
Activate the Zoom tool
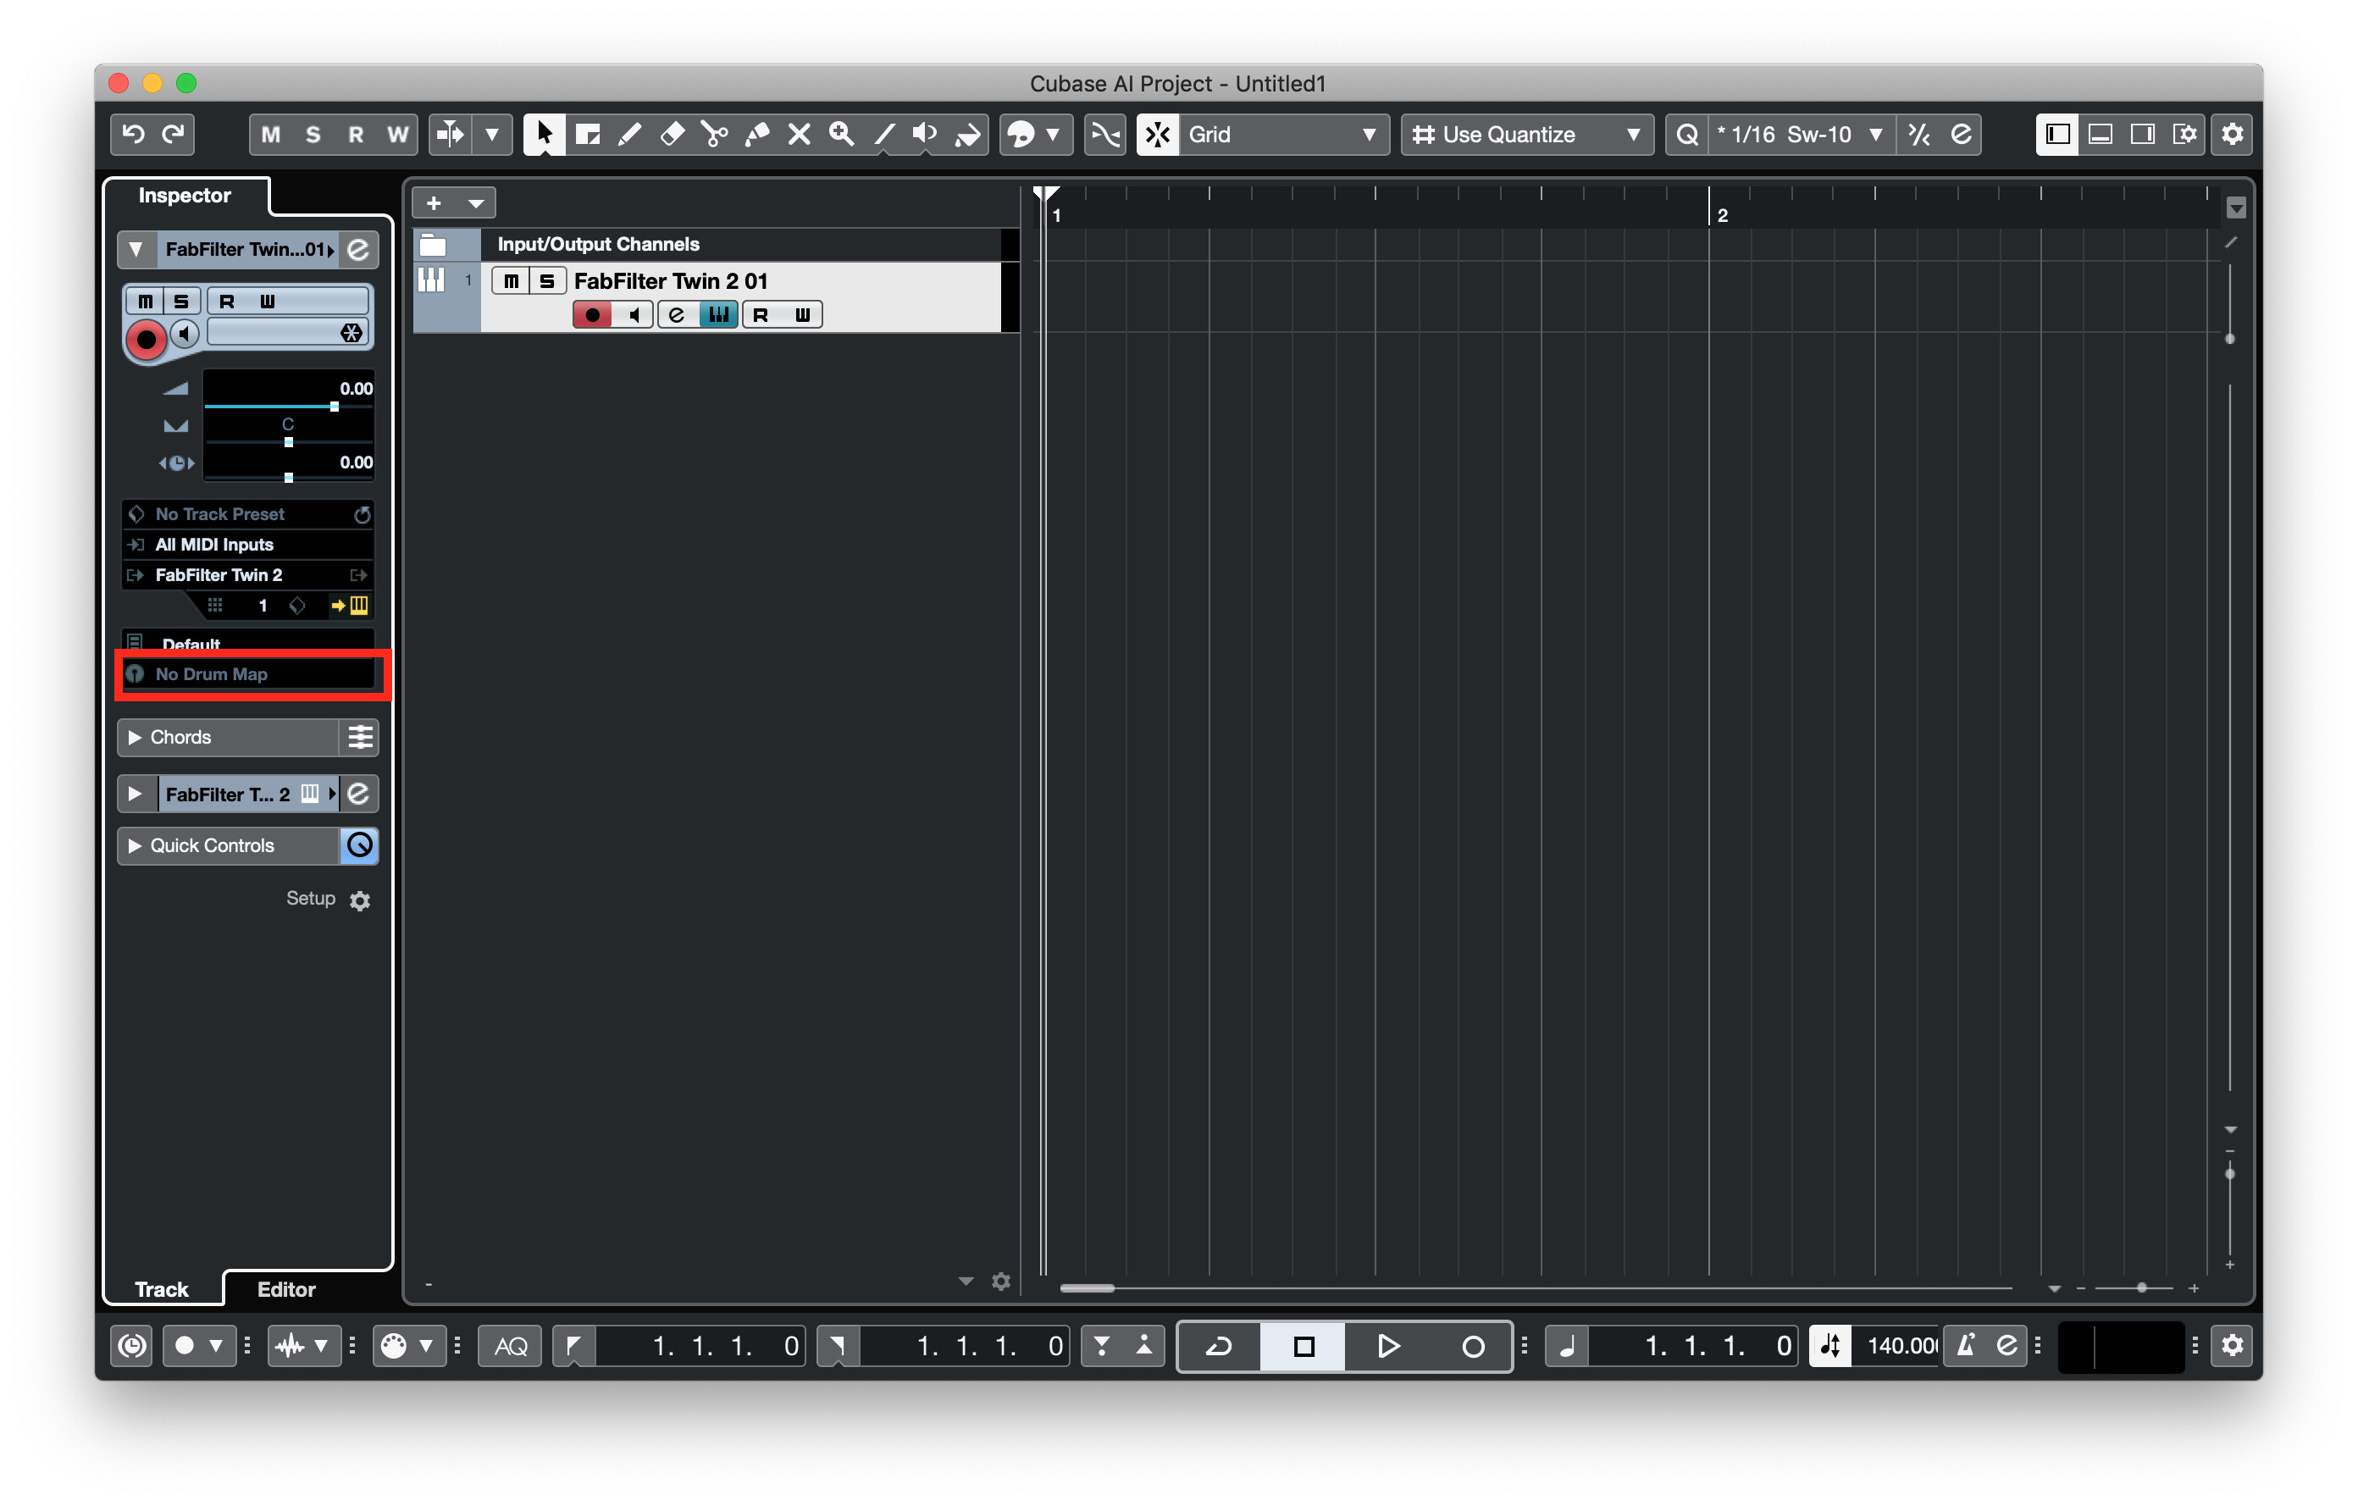841,134
